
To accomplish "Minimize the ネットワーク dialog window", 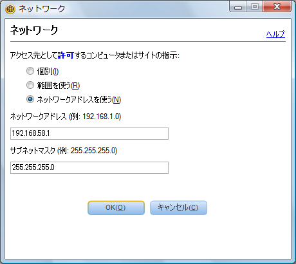I will [x=238, y=6].
